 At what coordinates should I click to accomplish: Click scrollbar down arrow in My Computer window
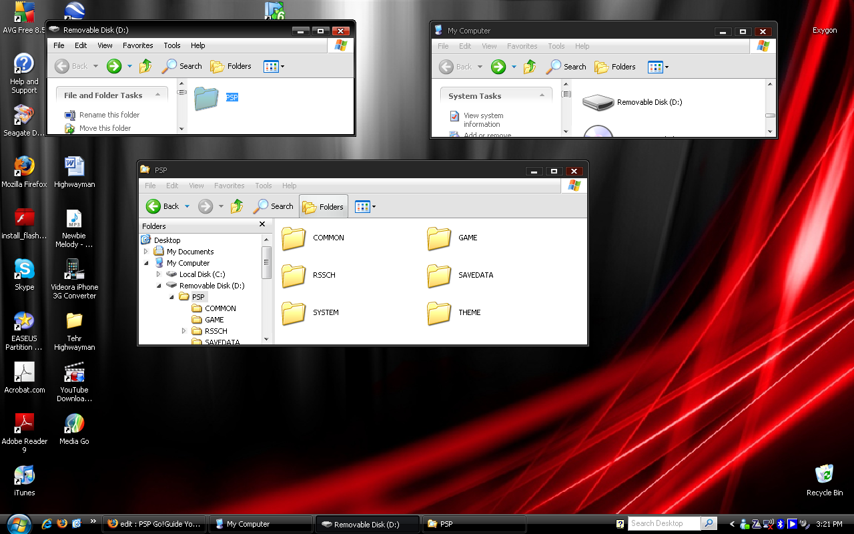(771, 132)
